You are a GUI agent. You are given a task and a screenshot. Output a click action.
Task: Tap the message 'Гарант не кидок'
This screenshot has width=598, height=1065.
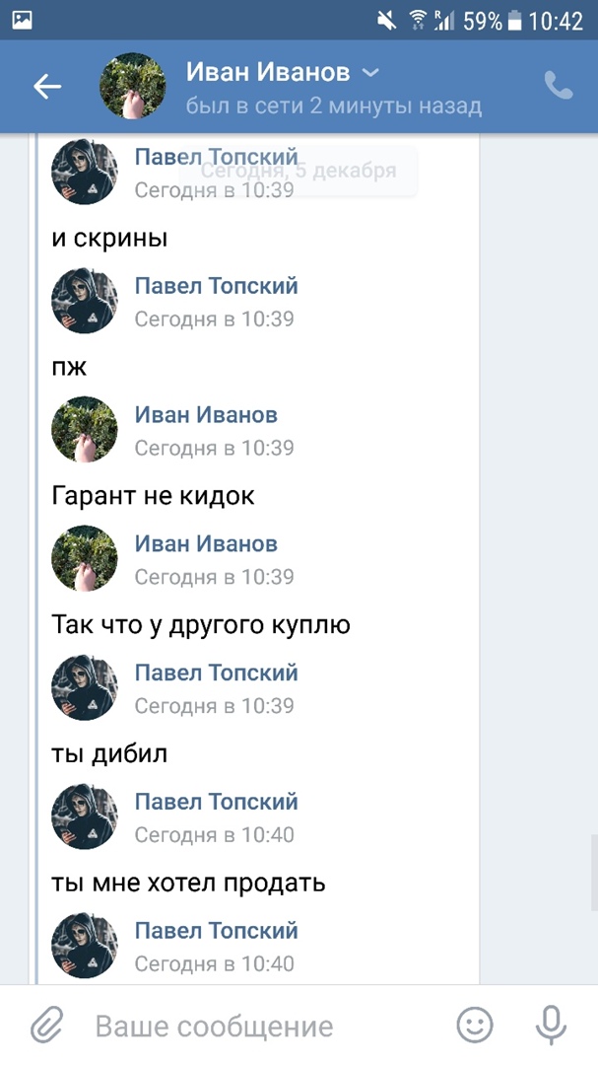(x=153, y=496)
